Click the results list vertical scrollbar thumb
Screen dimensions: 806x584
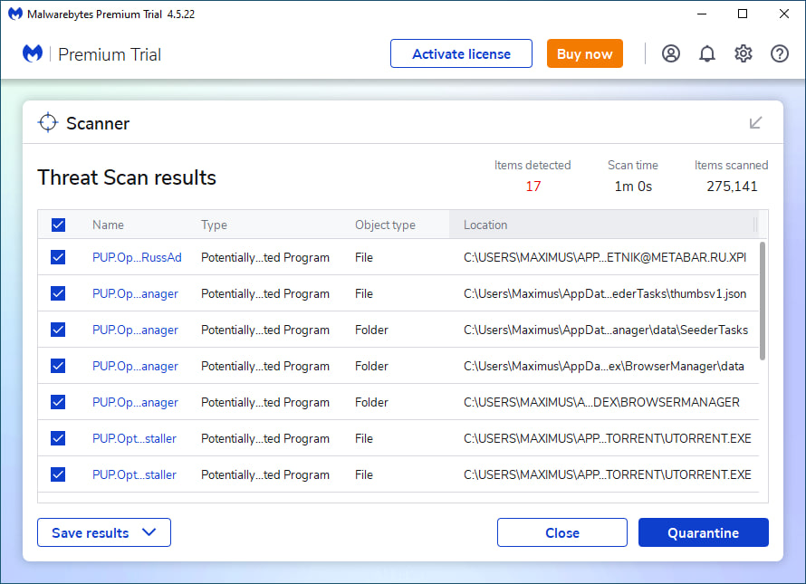pyautogui.click(x=763, y=301)
